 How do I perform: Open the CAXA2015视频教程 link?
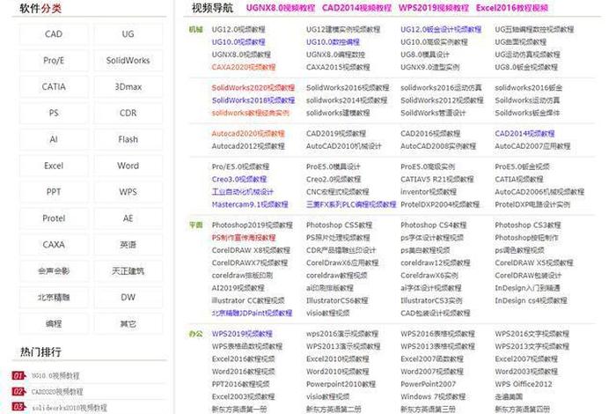(338, 67)
